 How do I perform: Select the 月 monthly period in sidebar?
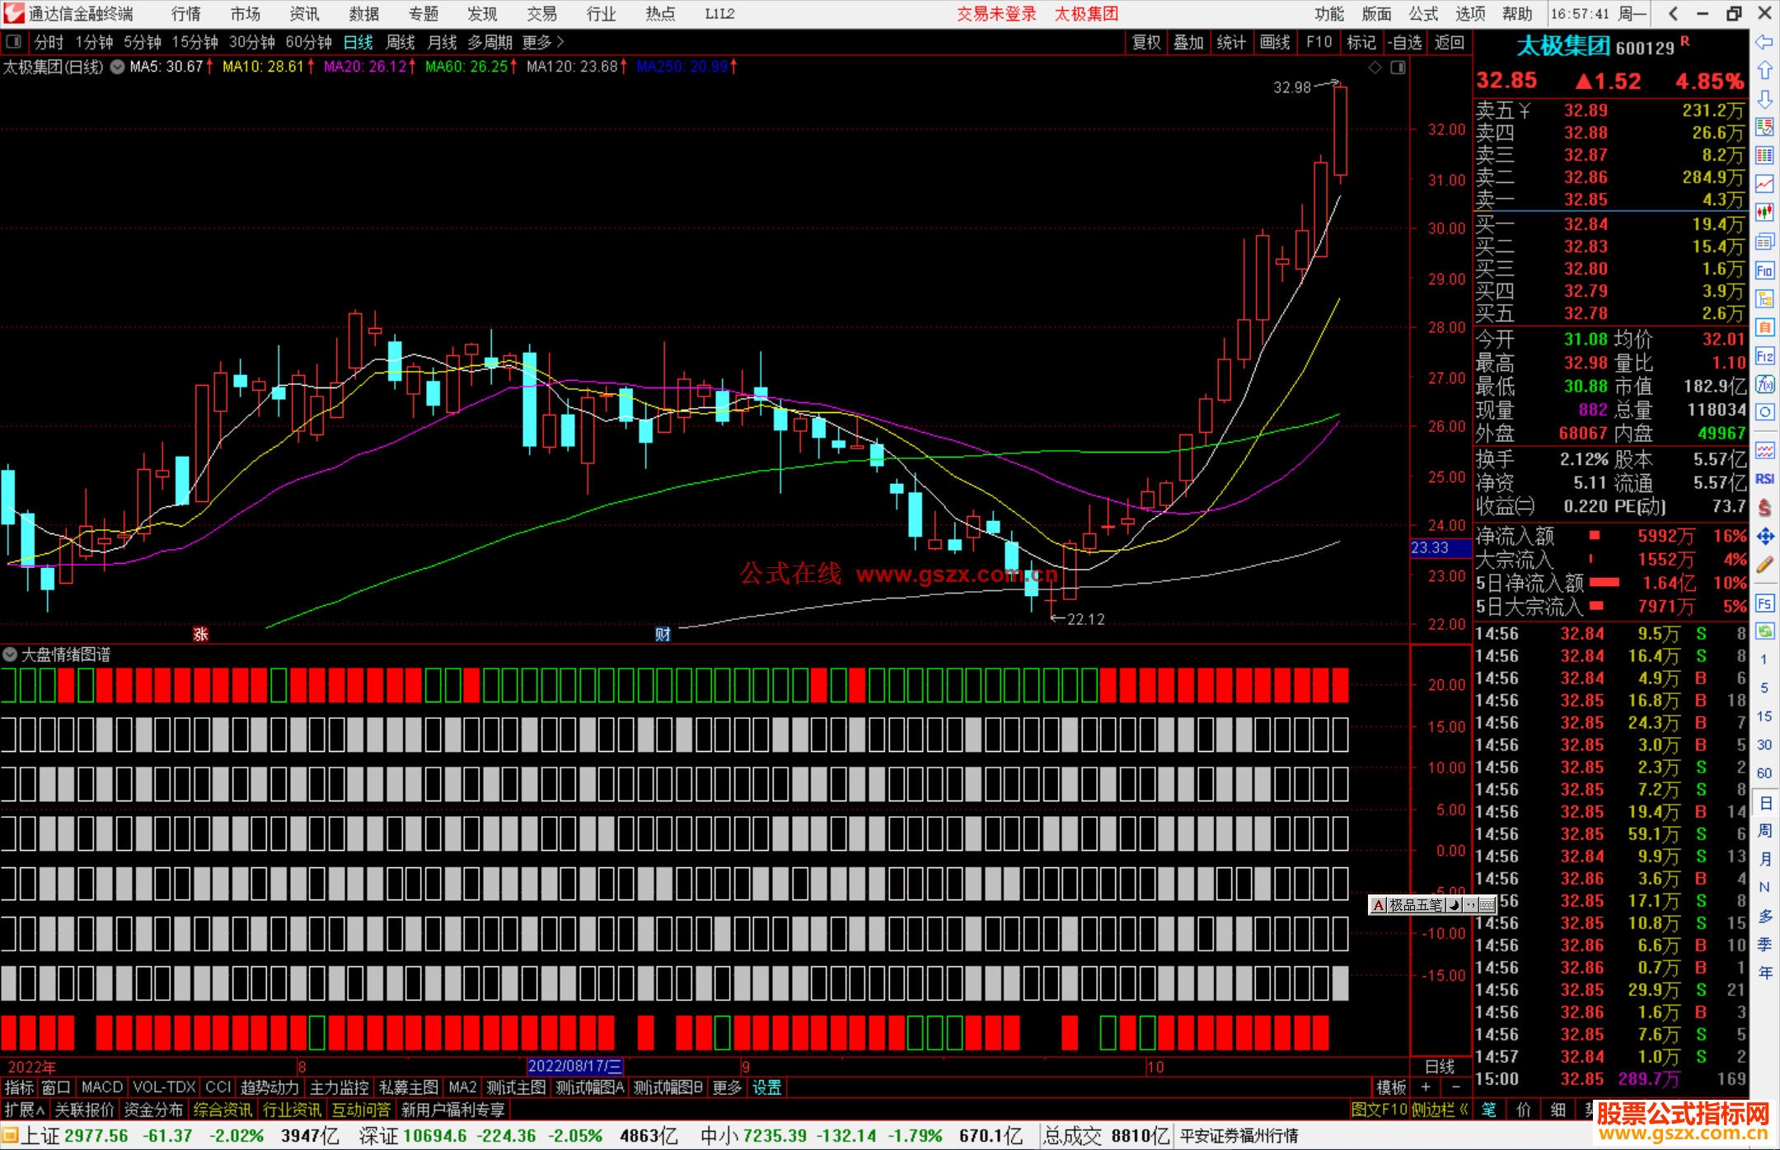click(x=1764, y=859)
